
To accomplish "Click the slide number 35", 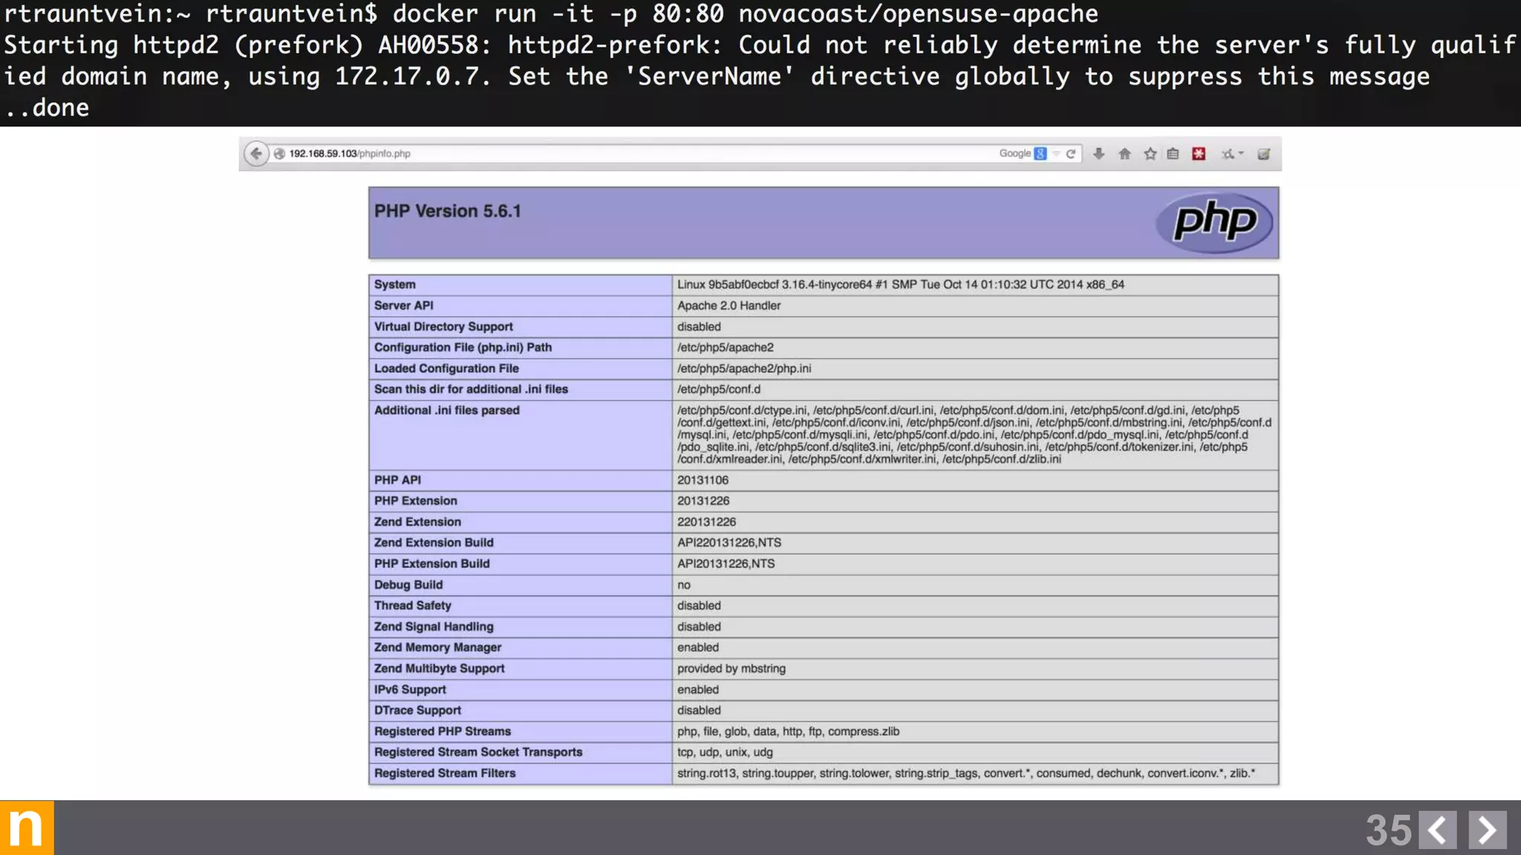I will pos(1387,830).
